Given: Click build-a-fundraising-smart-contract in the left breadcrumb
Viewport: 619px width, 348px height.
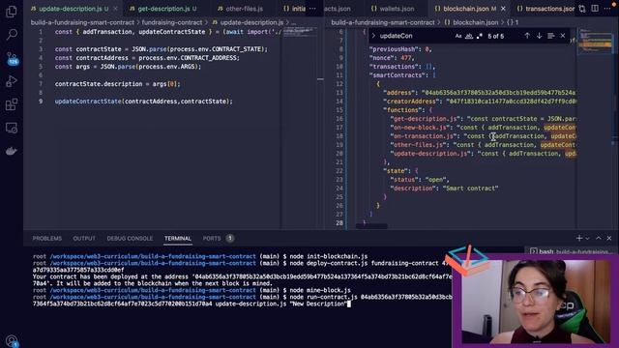Looking at the screenshot, I should tap(82, 22).
